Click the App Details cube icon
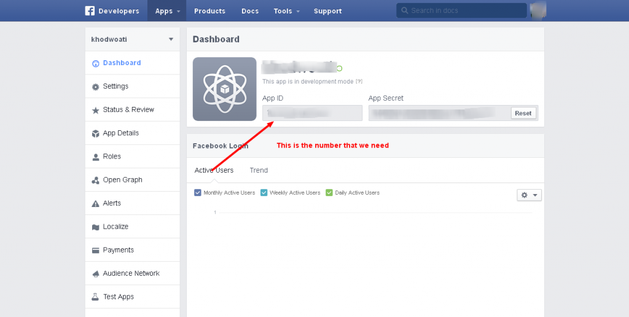The height and width of the screenshot is (317, 629). point(95,133)
